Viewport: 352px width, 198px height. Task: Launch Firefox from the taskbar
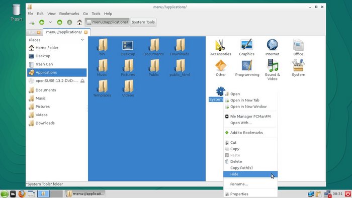[22, 194]
